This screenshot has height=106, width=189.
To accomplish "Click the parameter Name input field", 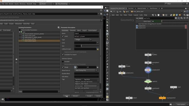I will coord(87,33).
